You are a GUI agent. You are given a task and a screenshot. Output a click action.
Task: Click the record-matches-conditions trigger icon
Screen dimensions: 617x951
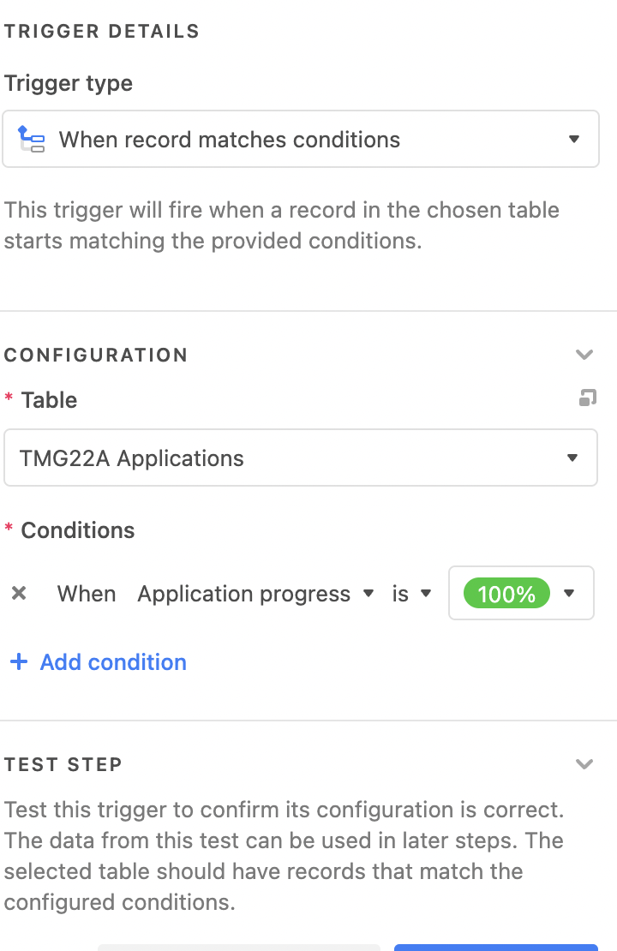pos(31,139)
